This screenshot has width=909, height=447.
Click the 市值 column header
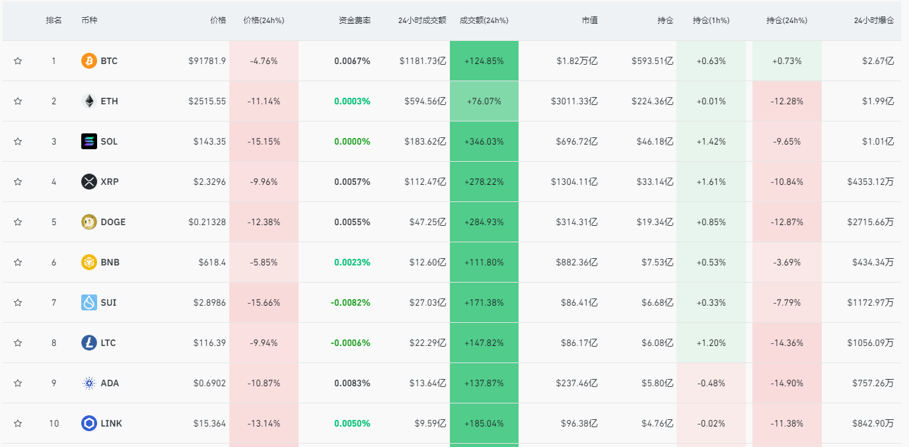coord(589,20)
